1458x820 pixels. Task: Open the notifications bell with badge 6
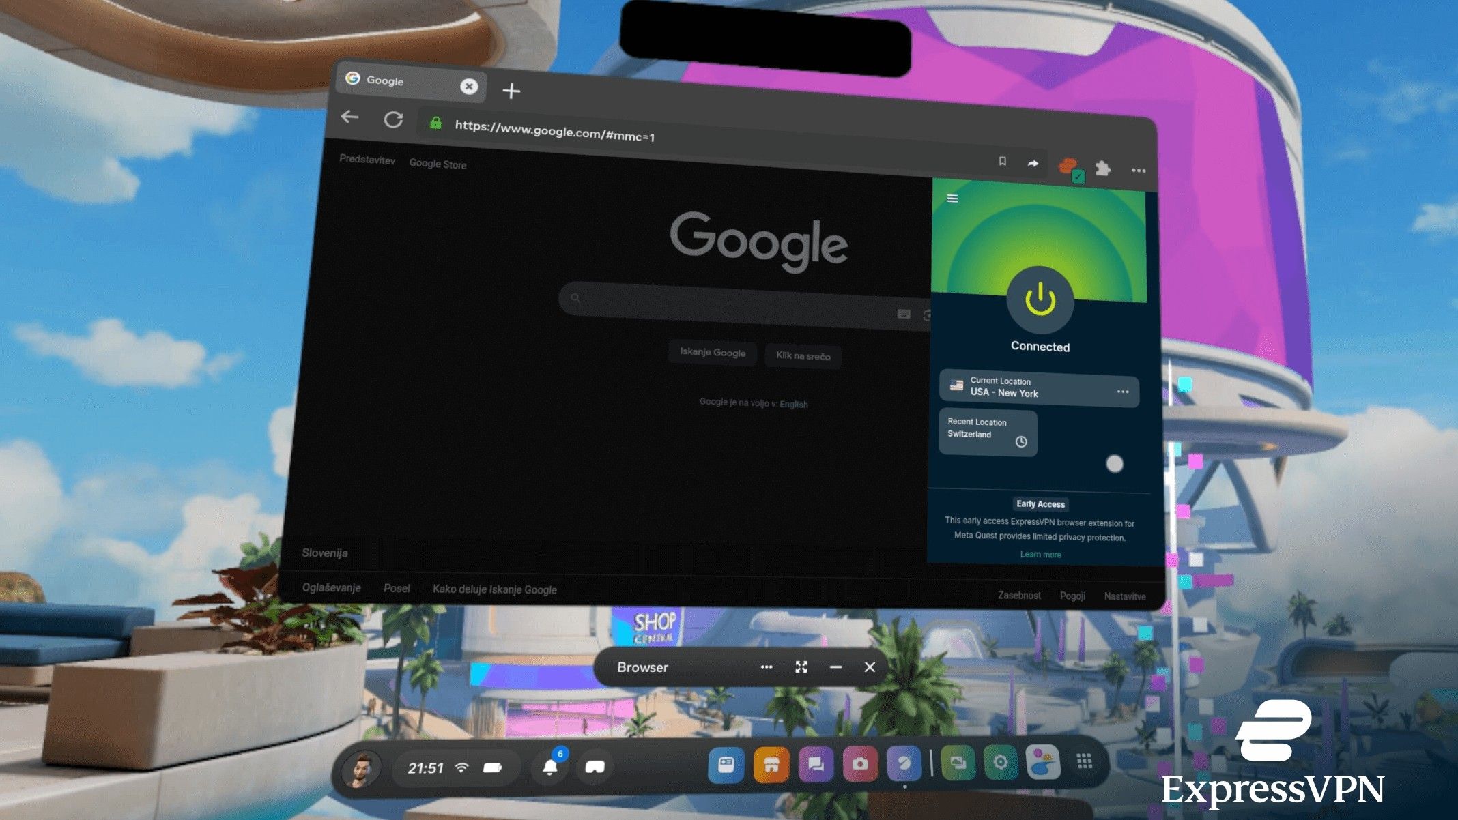[550, 766]
